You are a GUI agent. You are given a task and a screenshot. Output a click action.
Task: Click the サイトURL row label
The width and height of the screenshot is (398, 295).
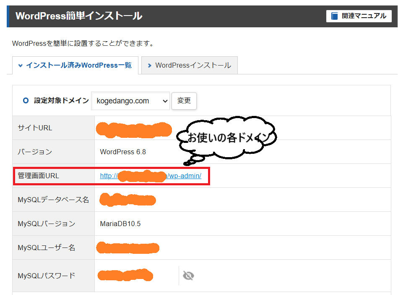pyautogui.click(x=35, y=128)
